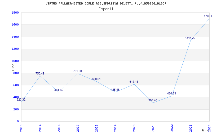This screenshot has height=133, width=212.
Task: Select data label 308.40
Action: [153, 101]
